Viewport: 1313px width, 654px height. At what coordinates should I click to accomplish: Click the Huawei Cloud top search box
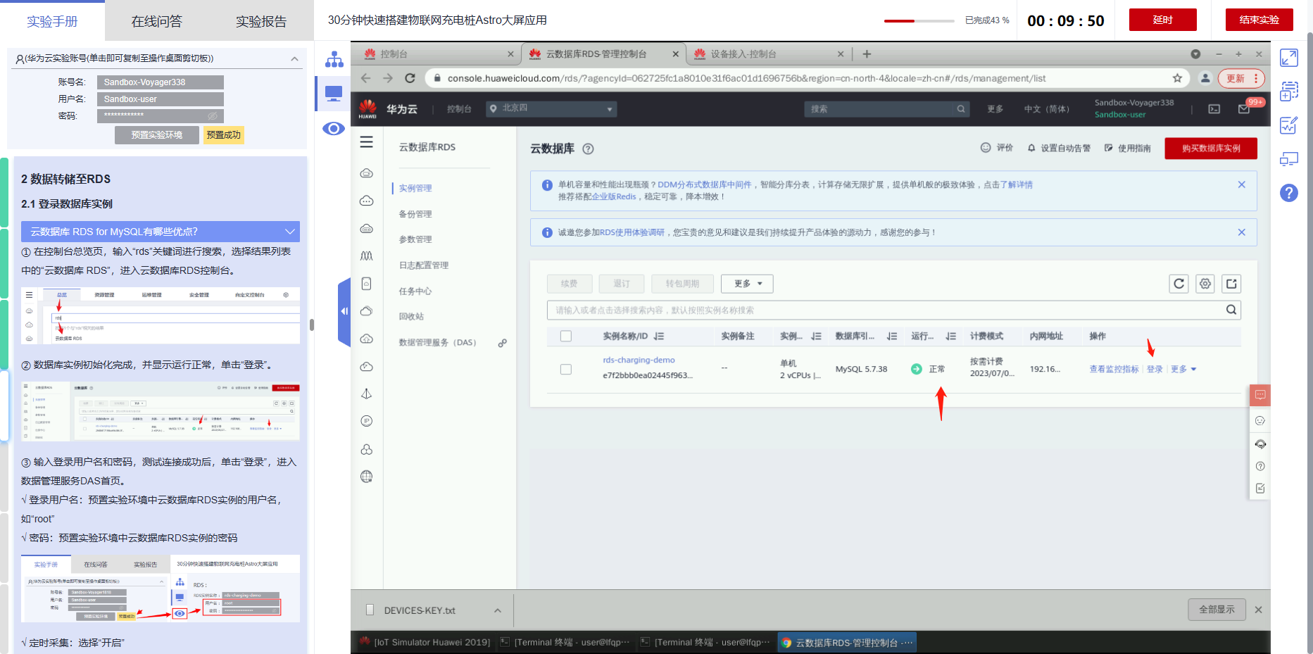tap(887, 109)
